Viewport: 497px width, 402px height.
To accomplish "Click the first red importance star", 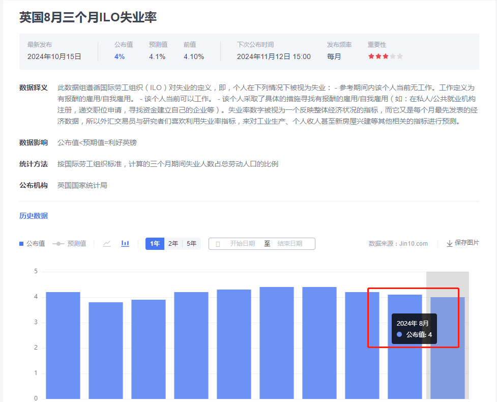I will [x=371, y=56].
